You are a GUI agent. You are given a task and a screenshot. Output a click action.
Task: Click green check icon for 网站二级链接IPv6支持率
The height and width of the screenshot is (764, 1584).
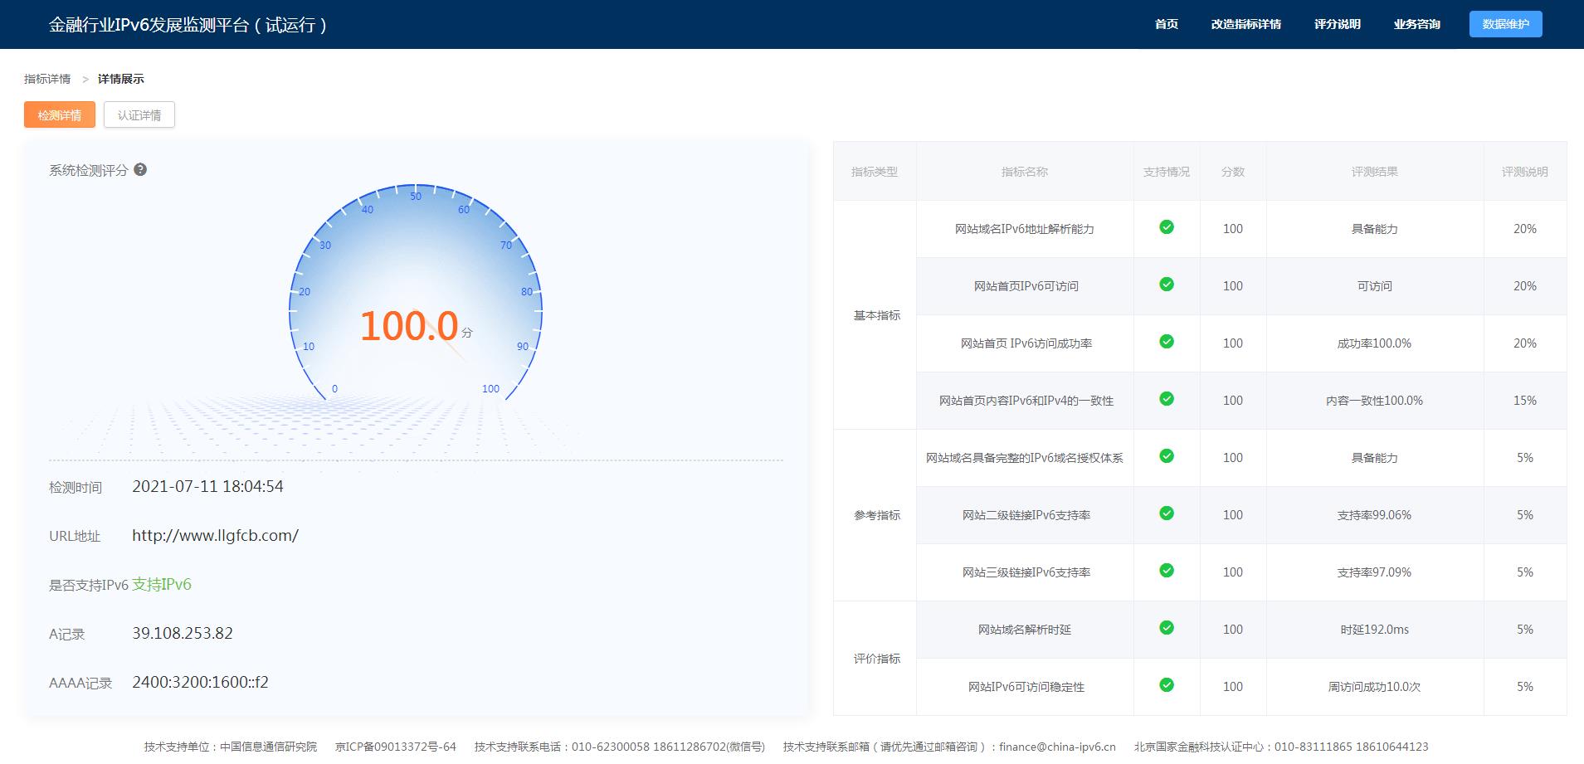[1166, 513]
